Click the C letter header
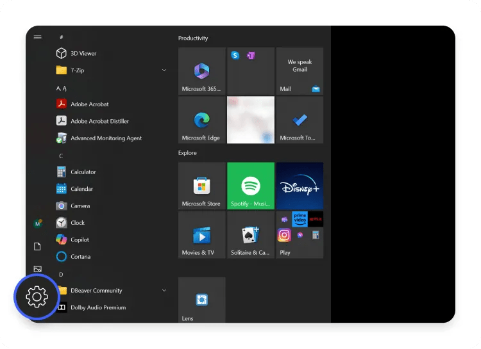The width and height of the screenshot is (481, 349). point(61,156)
